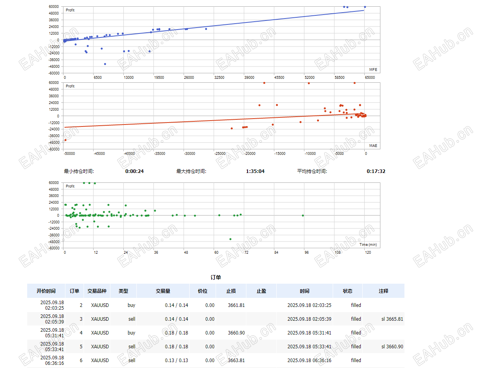This screenshot has height=368, width=503.
Task: Click XAUUSD in the order 6 row
Action: [100, 361]
